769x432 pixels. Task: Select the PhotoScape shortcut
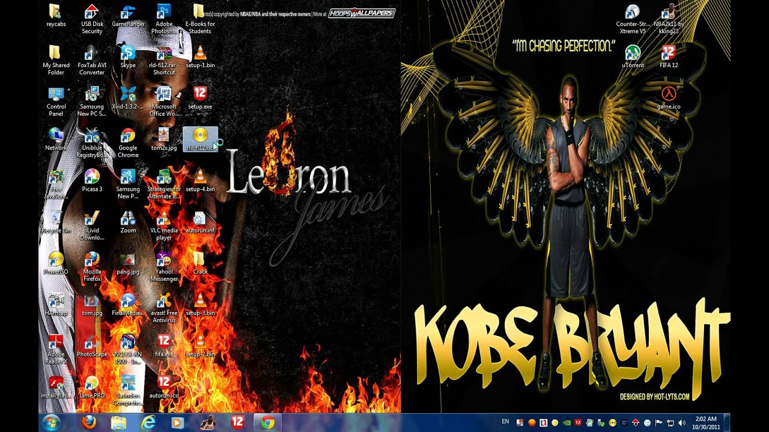pyautogui.click(x=92, y=346)
